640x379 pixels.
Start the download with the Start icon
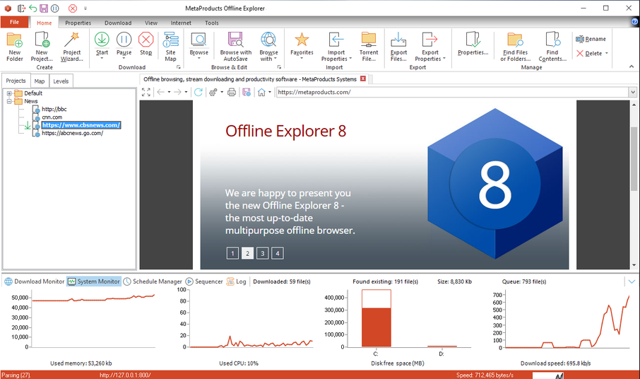click(102, 40)
